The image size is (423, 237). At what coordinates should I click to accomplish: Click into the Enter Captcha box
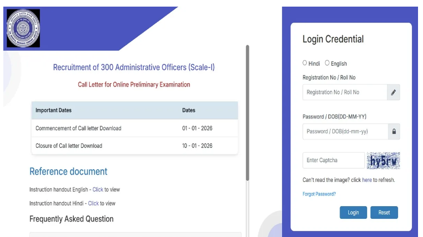coord(333,160)
